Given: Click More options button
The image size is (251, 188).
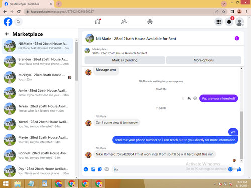Looking at the screenshot, I should coord(204,60).
